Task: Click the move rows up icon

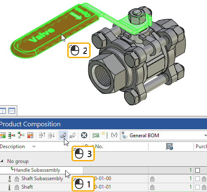Action: (x=42, y=135)
